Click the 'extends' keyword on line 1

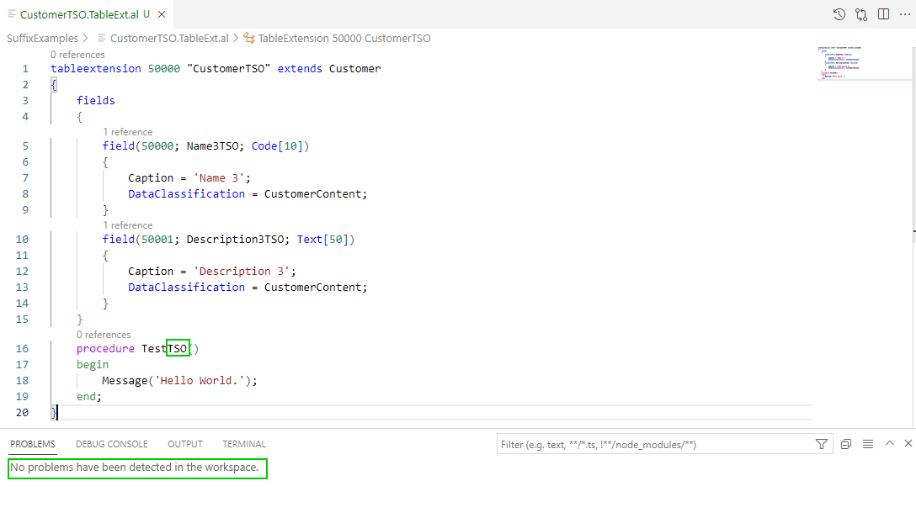pyautogui.click(x=300, y=68)
